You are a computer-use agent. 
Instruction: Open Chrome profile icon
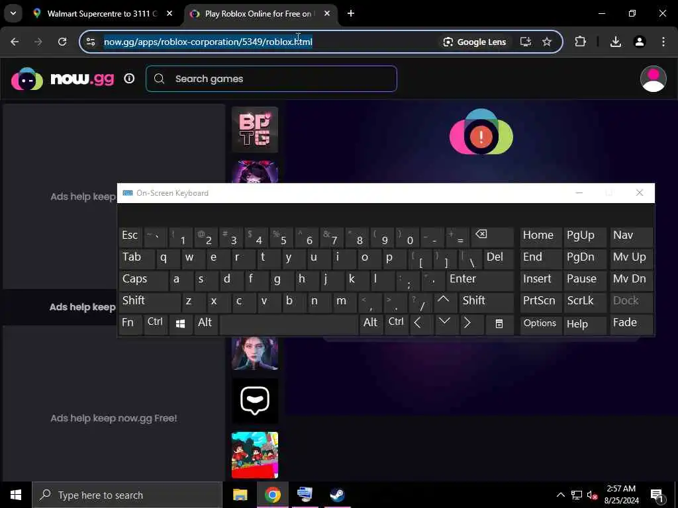coord(640,42)
